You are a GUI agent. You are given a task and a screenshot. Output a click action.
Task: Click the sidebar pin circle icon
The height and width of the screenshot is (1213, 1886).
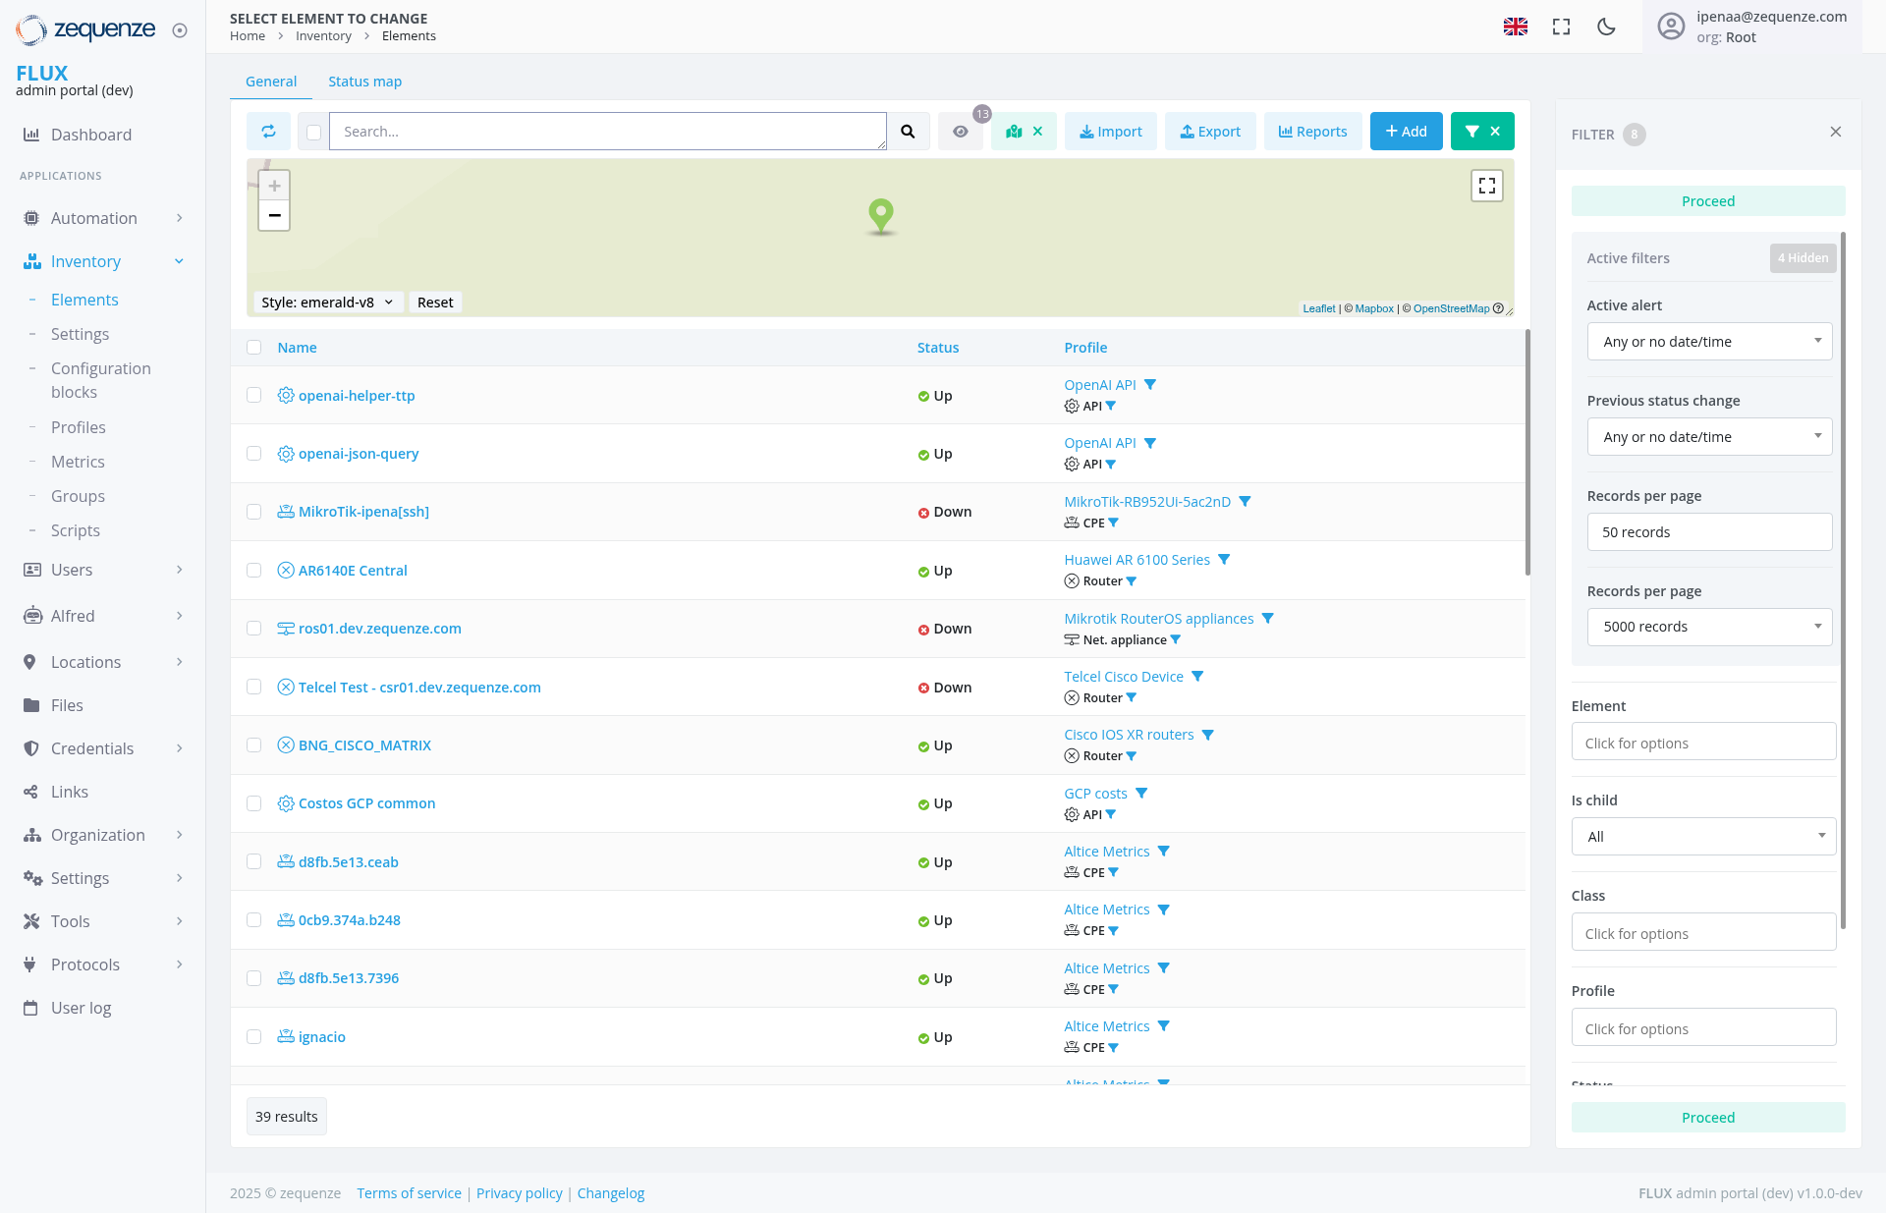coord(180,30)
